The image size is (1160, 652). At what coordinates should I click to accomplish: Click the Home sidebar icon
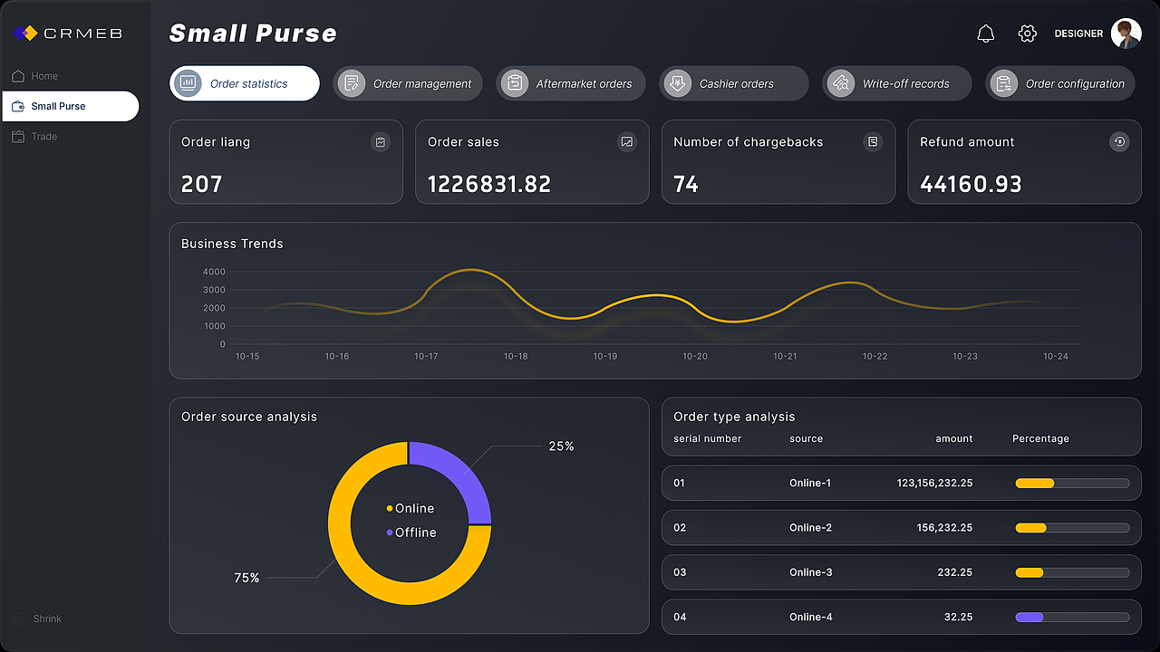pyautogui.click(x=18, y=76)
